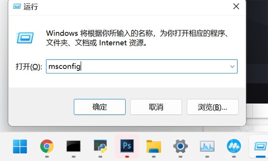Viewport: 268px width, 161px height.
Task: Expand the command history dropdown arrow
Action: tap(232, 67)
